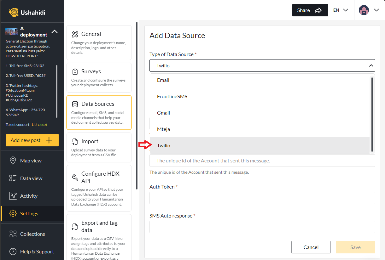Click the Uchaguzi support link
This screenshot has width=385, height=260.
click(x=39, y=124)
